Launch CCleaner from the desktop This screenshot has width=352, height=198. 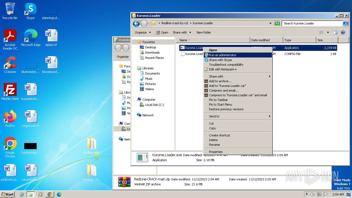(10, 65)
